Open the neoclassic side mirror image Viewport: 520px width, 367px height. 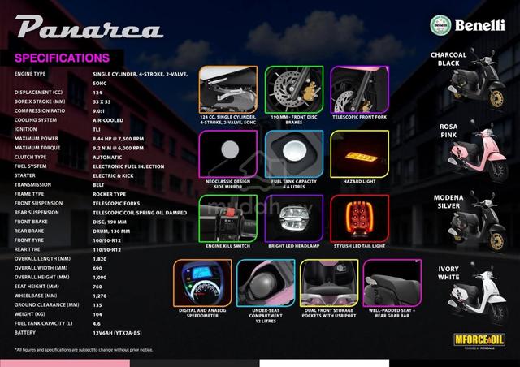228,153
